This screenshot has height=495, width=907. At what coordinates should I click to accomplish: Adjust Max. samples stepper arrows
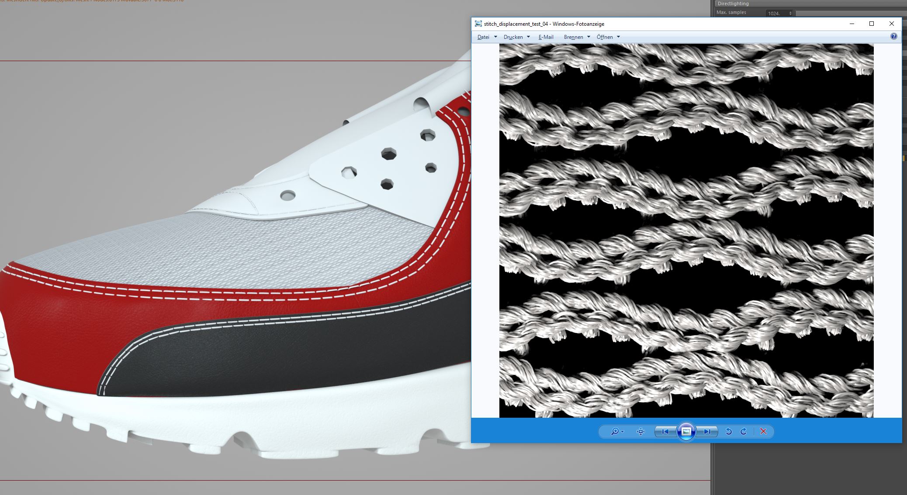[x=790, y=14]
